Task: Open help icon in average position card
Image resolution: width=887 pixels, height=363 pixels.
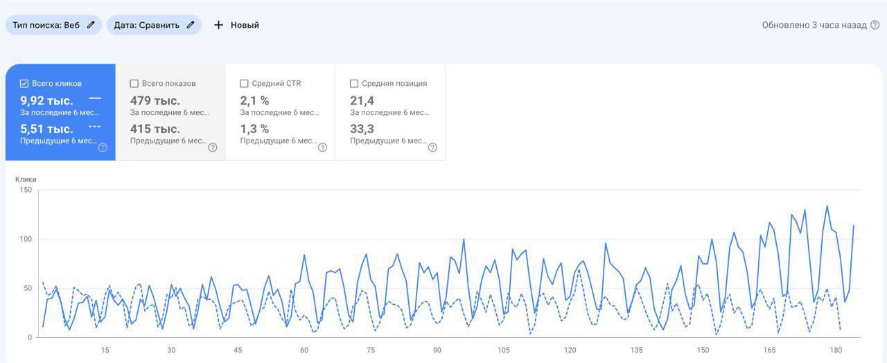Action: pyautogui.click(x=432, y=147)
